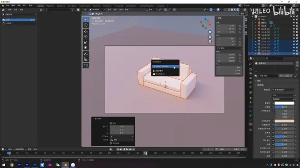Select the Select Box tool

coord(86,19)
